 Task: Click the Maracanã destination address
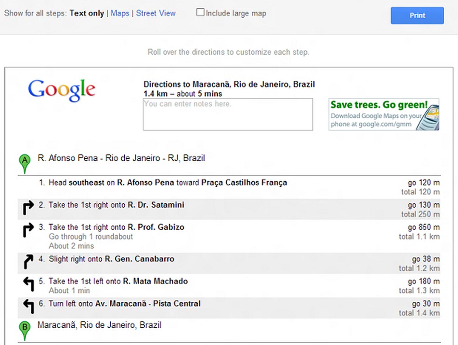tap(99, 325)
